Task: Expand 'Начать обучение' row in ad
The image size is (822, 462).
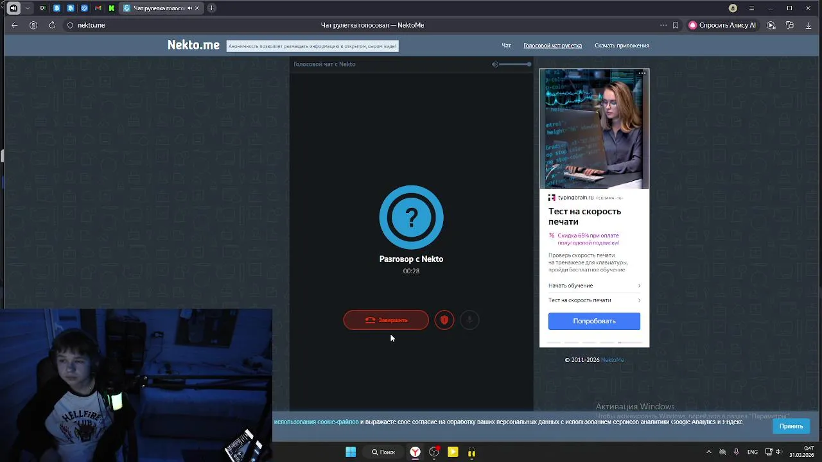Action: (594, 286)
